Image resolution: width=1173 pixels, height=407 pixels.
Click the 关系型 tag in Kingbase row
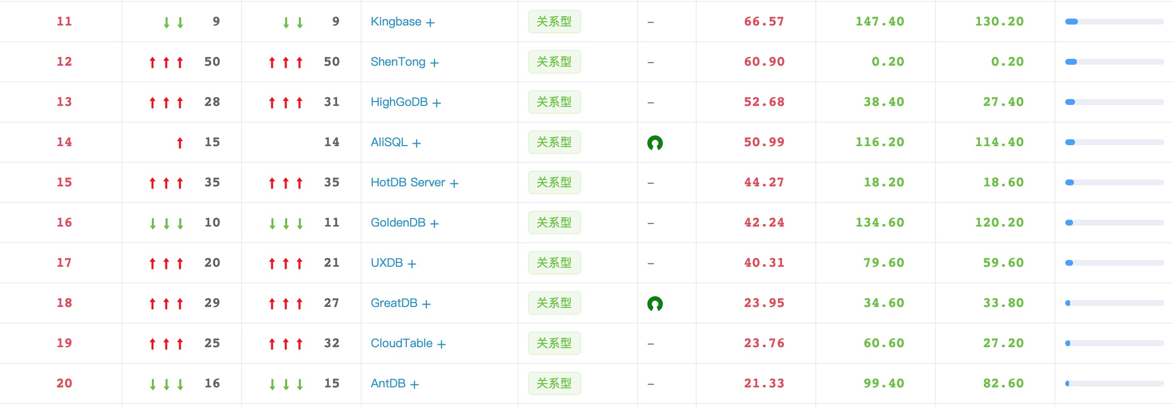[x=554, y=22]
